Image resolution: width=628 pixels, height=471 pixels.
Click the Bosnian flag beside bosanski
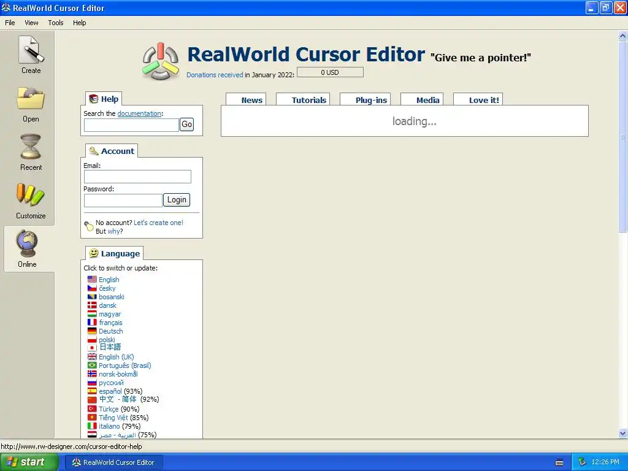pos(92,297)
